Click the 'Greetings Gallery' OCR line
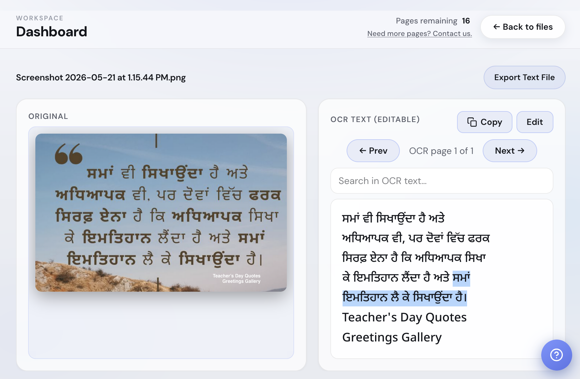 coord(392,337)
